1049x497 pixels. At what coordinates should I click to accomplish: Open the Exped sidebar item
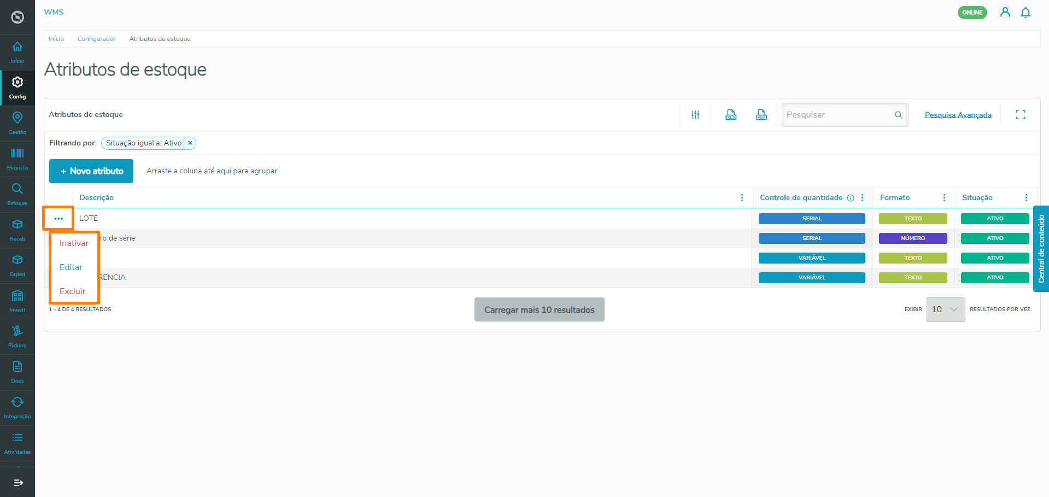[x=17, y=266]
